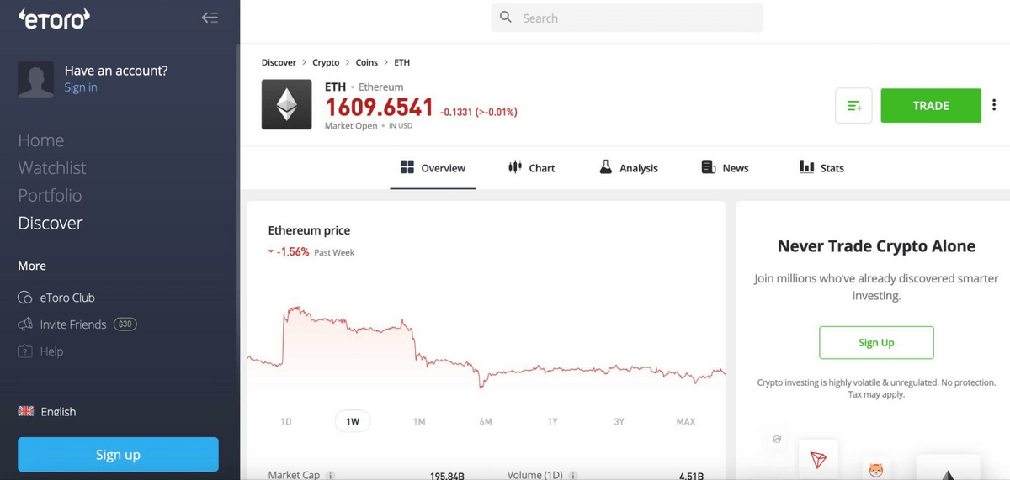
Task: Click the Overview grid icon
Action: 407,167
